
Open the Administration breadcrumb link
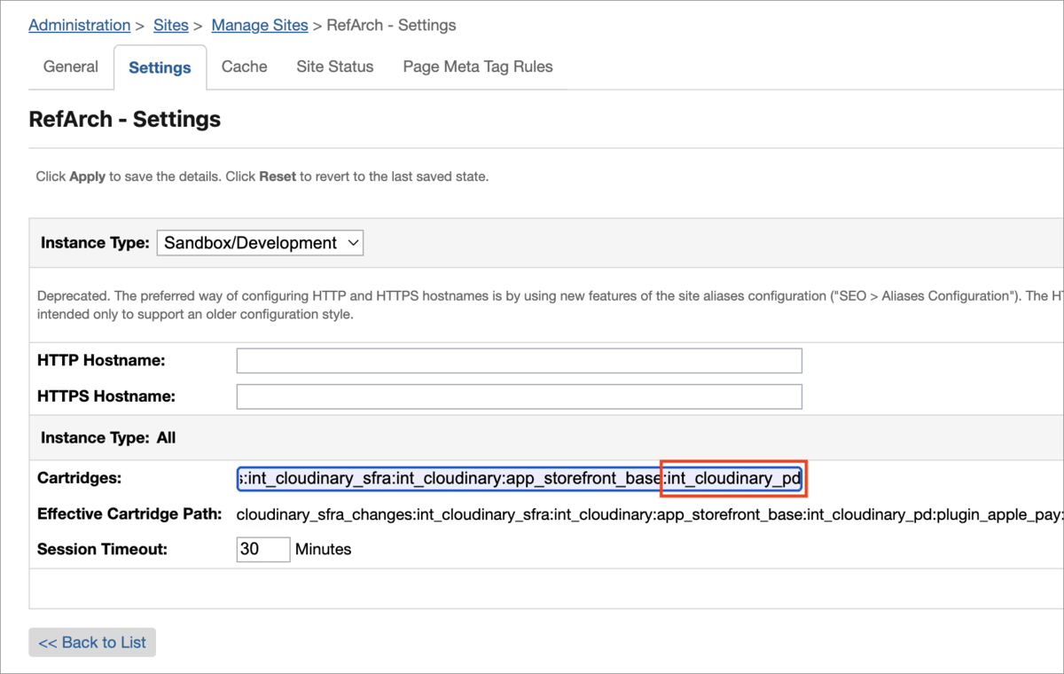coord(80,25)
